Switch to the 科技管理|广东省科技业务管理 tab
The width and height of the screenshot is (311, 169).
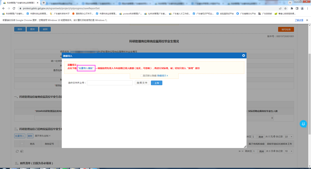click(21, 3)
